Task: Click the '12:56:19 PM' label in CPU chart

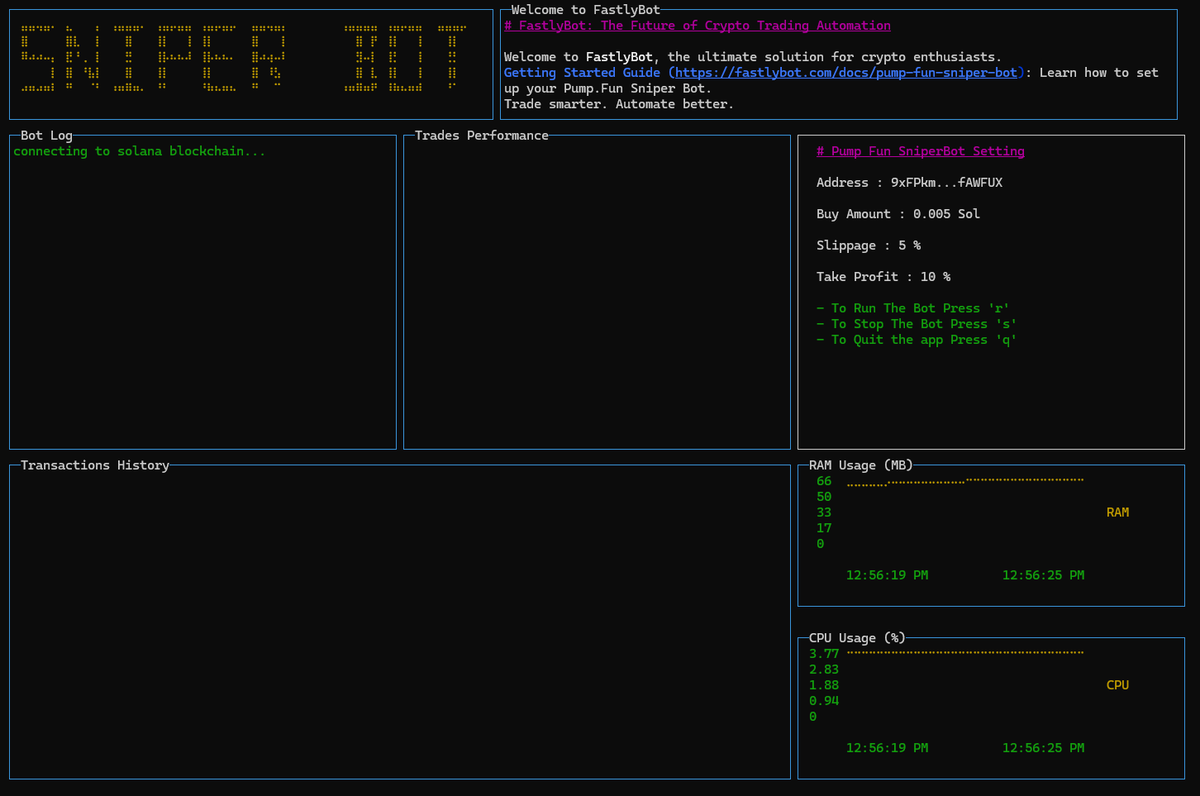Action: (887, 748)
